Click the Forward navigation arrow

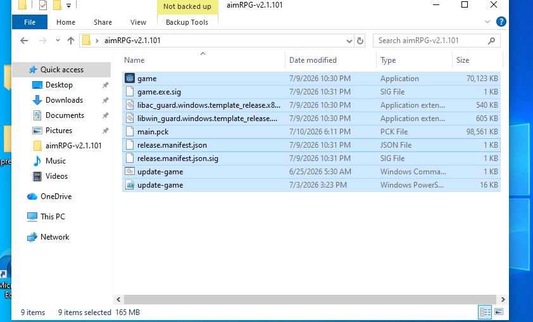pyautogui.click(x=43, y=41)
